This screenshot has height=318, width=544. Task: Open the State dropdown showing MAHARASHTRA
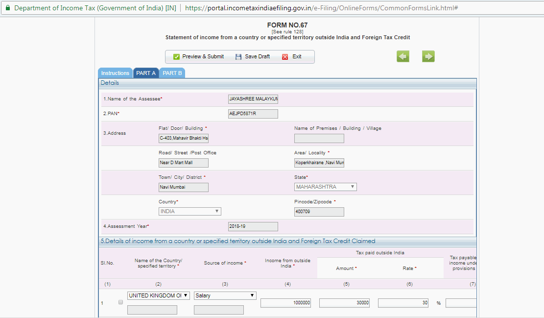[325, 187]
